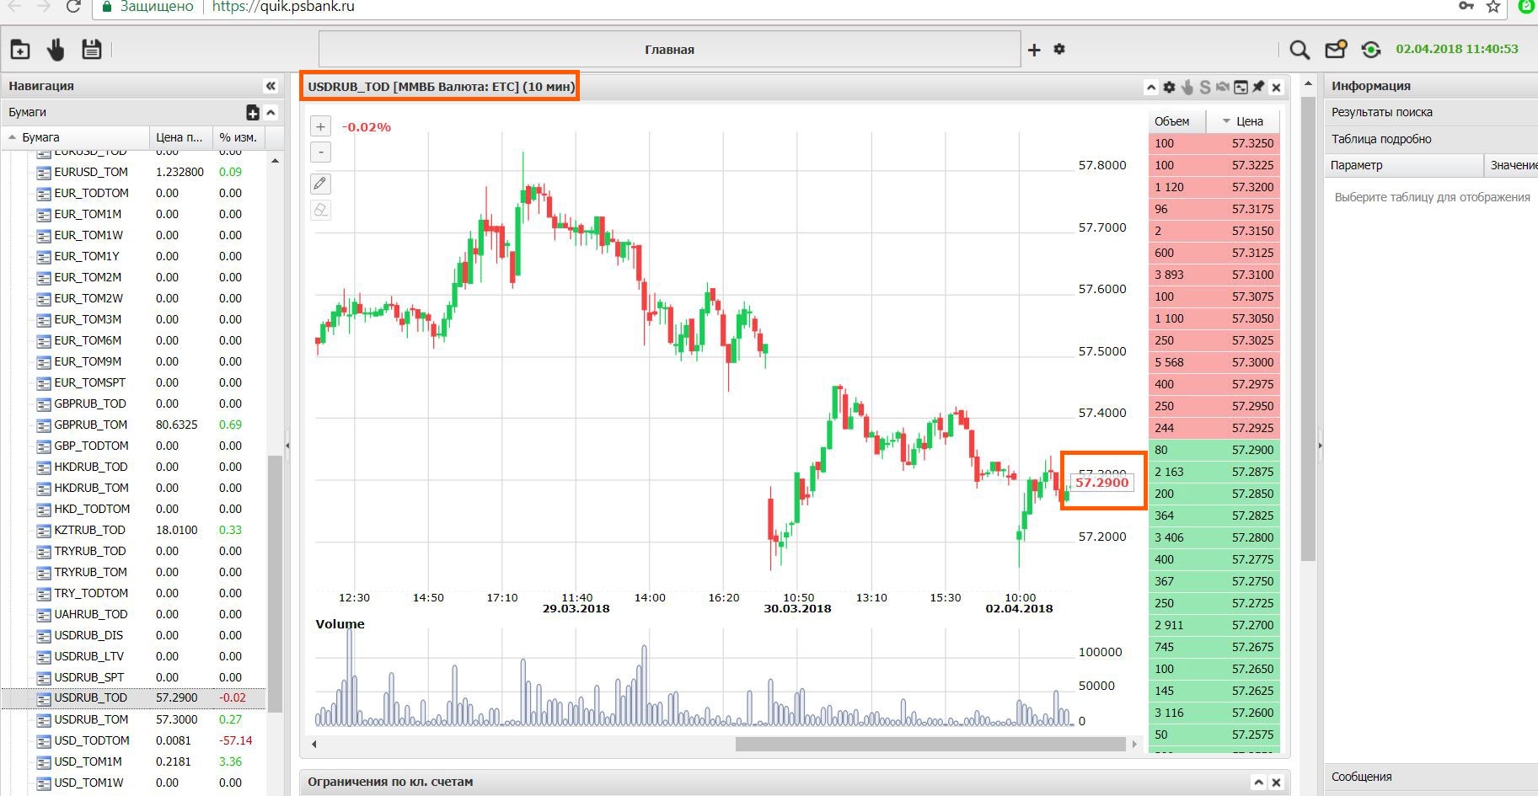The height and width of the screenshot is (796, 1538).
Task: Click the chart scrollbar left arrow
Action: pos(314,745)
